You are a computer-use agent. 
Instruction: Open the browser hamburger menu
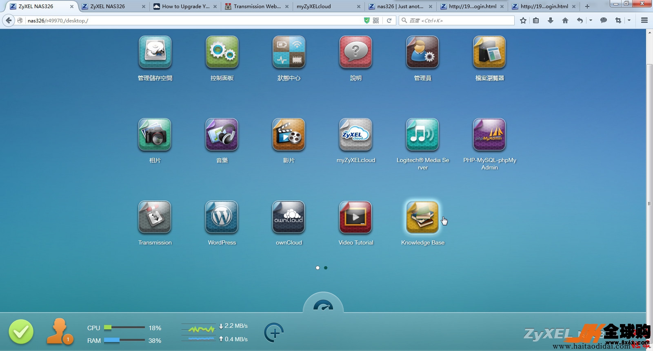tap(644, 20)
